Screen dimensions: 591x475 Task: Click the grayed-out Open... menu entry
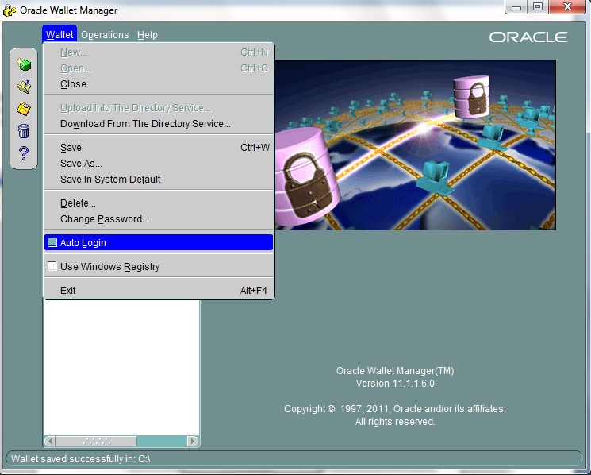159,68
